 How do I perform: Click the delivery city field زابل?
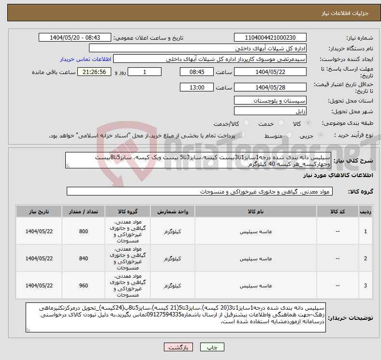(270, 111)
